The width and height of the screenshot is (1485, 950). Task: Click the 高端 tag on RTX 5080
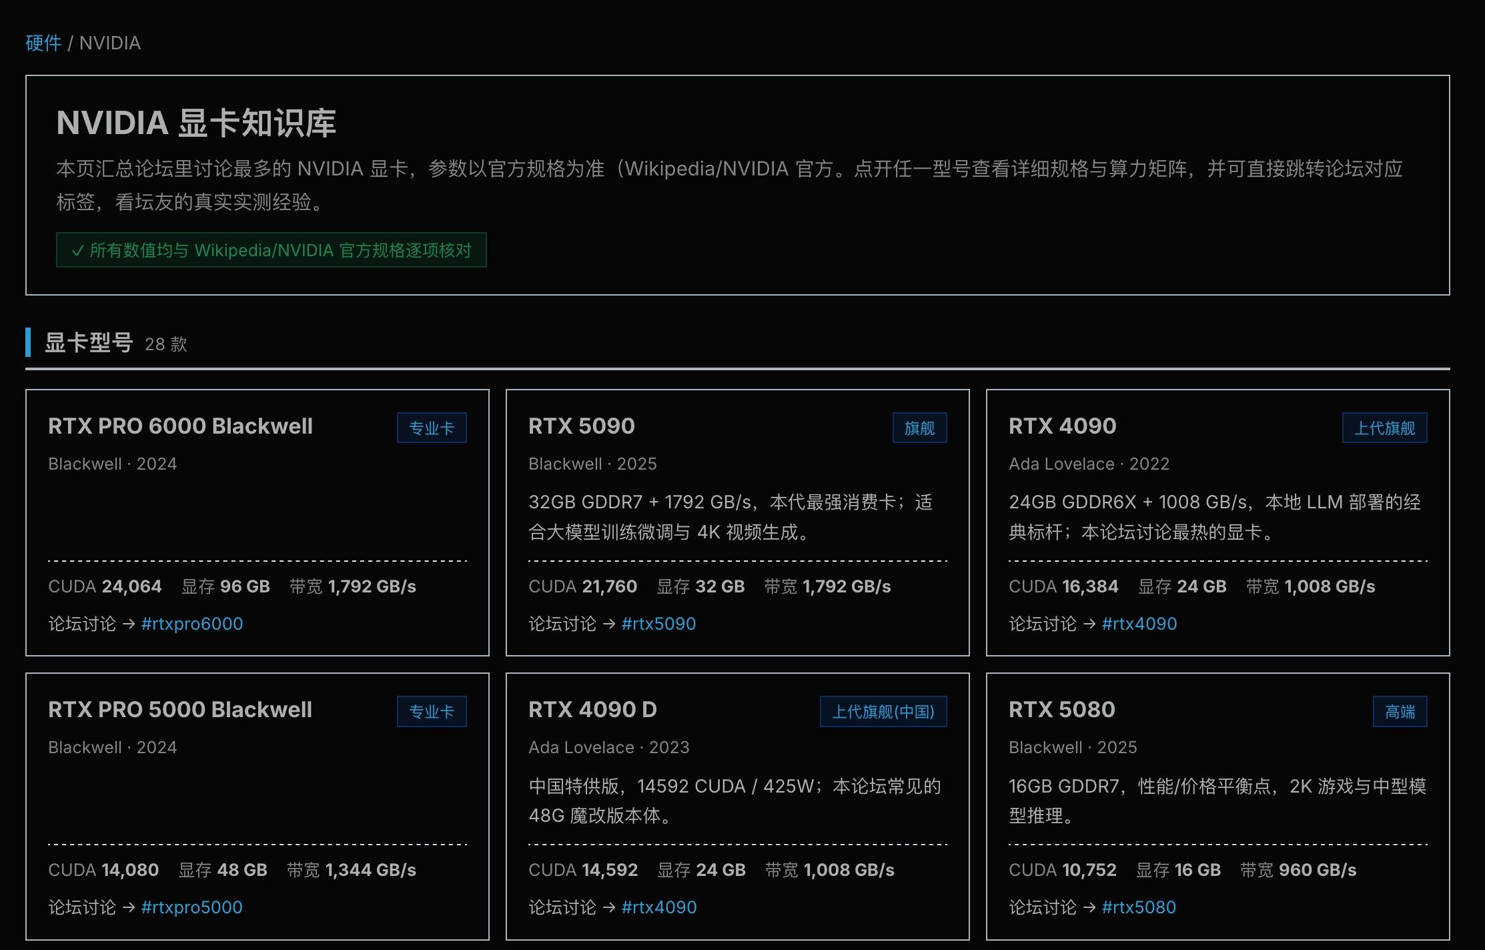[x=1400, y=711]
